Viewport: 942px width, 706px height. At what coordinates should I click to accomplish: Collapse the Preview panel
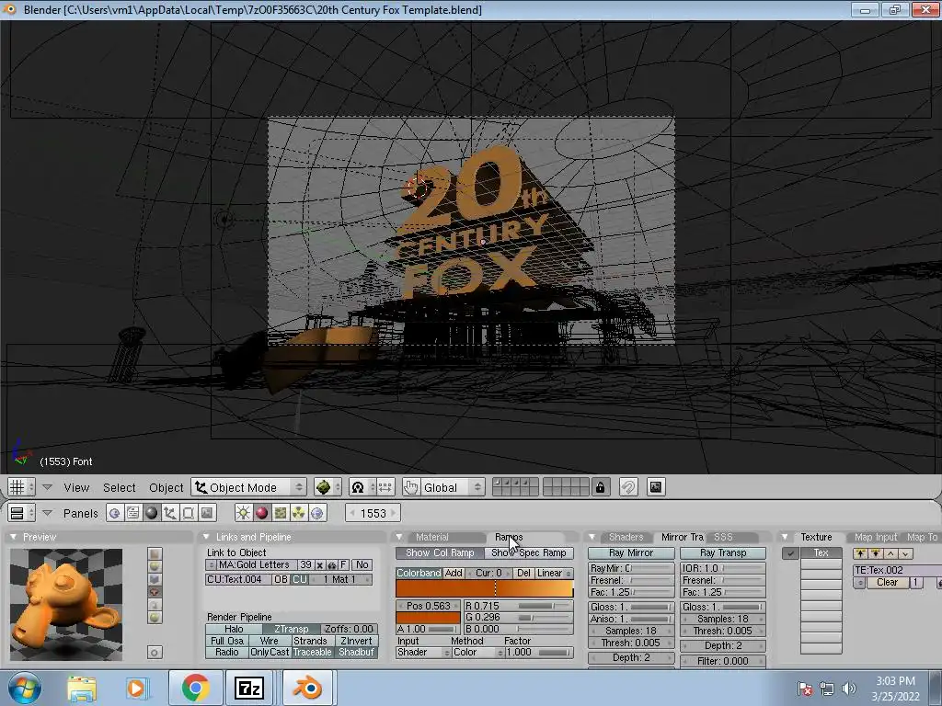tap(13, 537)
